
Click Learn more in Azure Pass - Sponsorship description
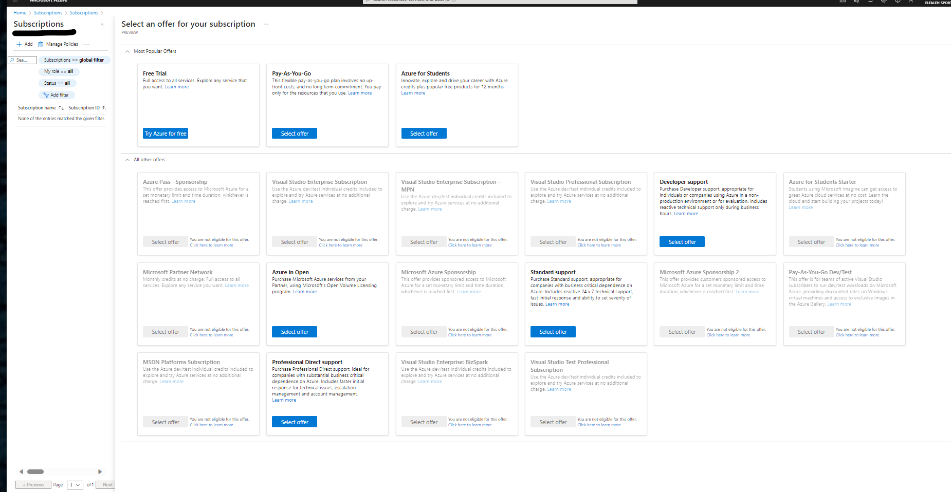(x=184, y=201)
